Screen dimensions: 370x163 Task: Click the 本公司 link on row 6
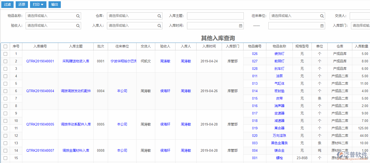(x=122, y=91)
